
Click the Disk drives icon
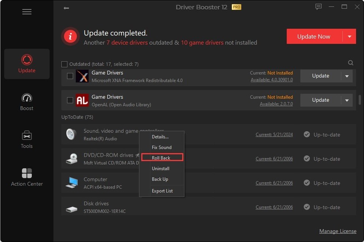pos(72,209)
